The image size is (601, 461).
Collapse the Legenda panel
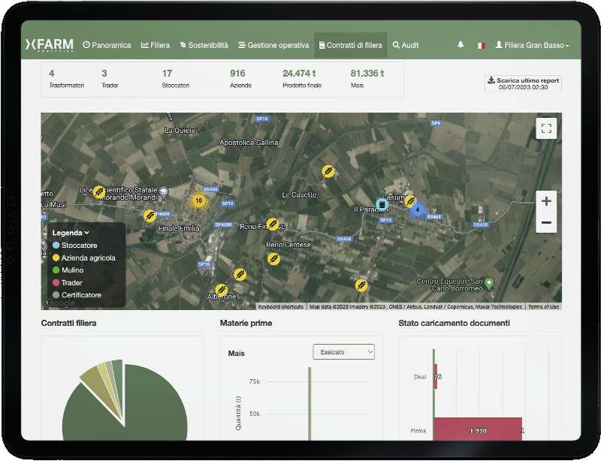point(71,233)
